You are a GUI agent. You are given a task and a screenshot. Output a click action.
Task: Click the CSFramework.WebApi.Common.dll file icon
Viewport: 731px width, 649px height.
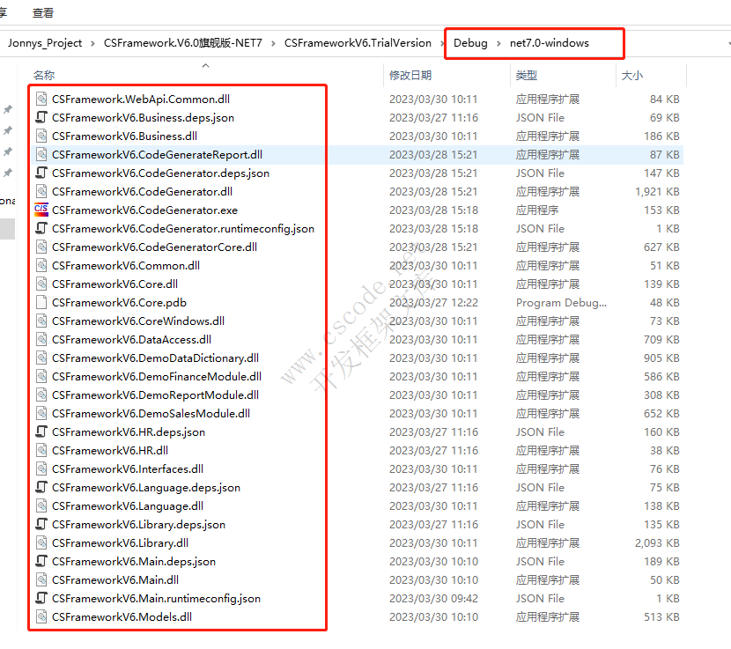tap(41, 99)
